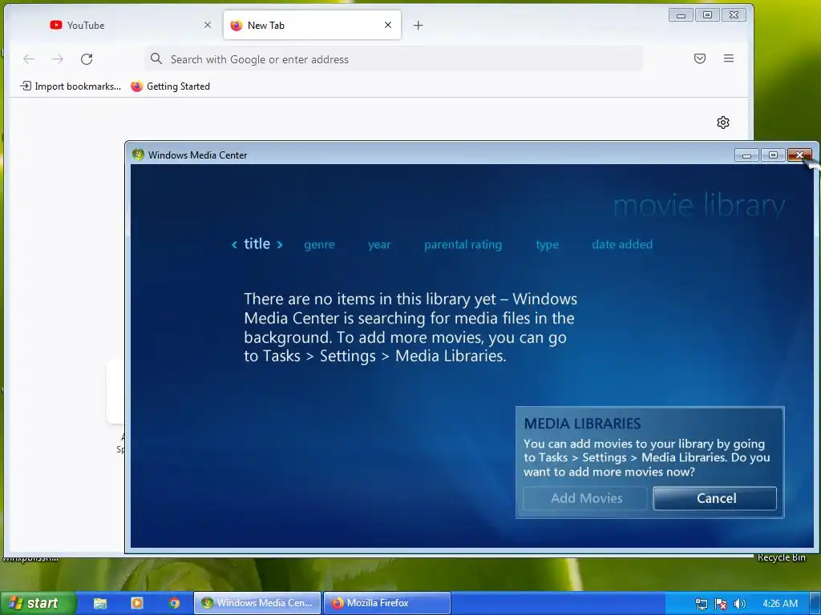
Task: Sort movie library by year
Action: 379,245
